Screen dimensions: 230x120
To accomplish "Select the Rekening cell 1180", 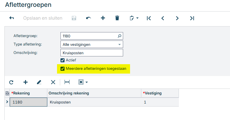I will [29, 102].
